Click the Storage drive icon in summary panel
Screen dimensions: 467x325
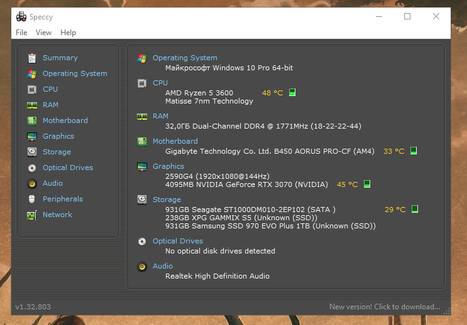tap(142, 200)
